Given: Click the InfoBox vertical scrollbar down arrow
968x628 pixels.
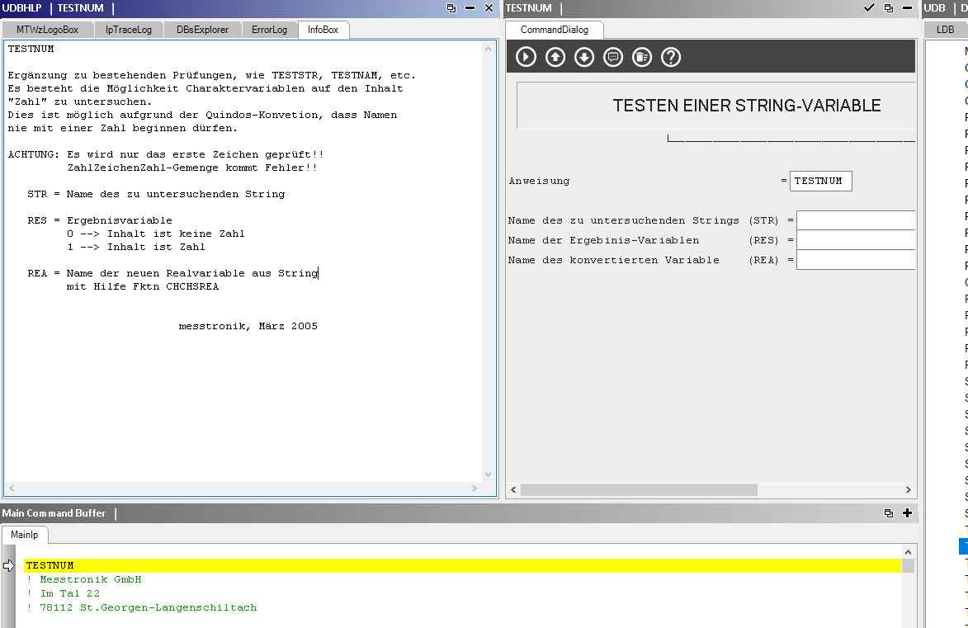Looking at the screenshot, I should 489,475.
